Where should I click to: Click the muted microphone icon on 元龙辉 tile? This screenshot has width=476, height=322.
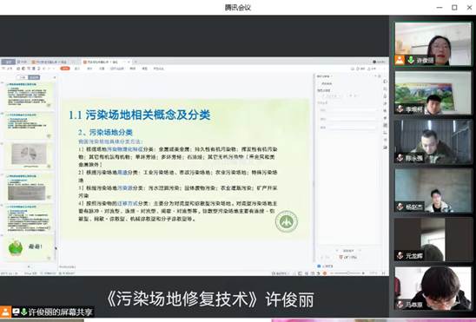click(400, 255)
